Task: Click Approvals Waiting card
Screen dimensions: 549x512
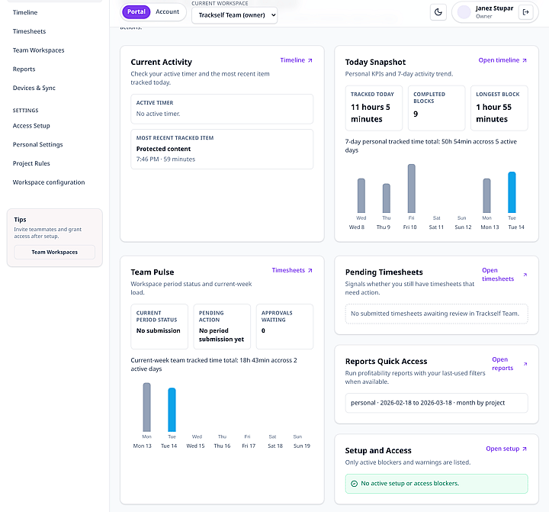Action: coord(284,327)
